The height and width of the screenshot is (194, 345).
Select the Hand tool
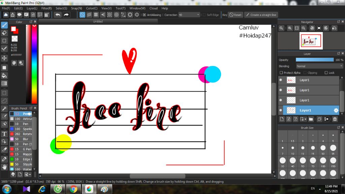(4, 167)
